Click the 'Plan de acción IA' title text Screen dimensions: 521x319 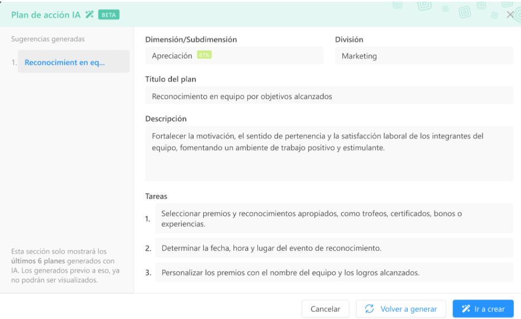tap(46, 15)
